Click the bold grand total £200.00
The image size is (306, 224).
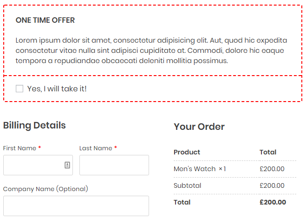pos(273,202)
